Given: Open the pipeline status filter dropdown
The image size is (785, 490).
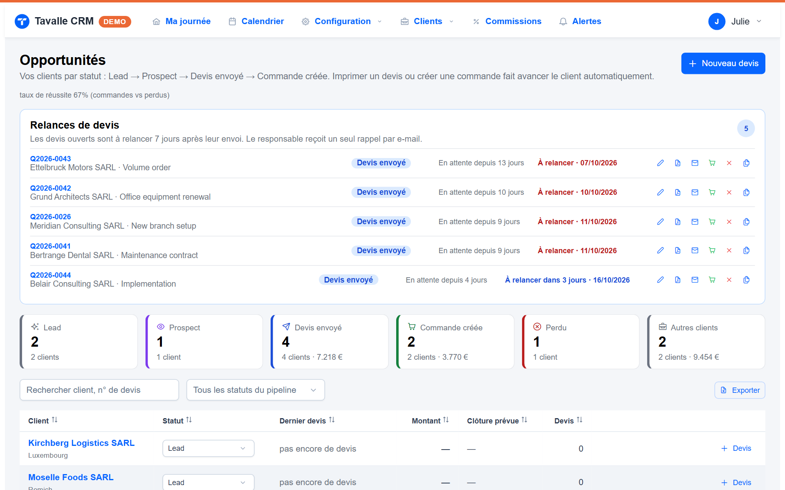Looking at the screenshot, I should (256, 390).
